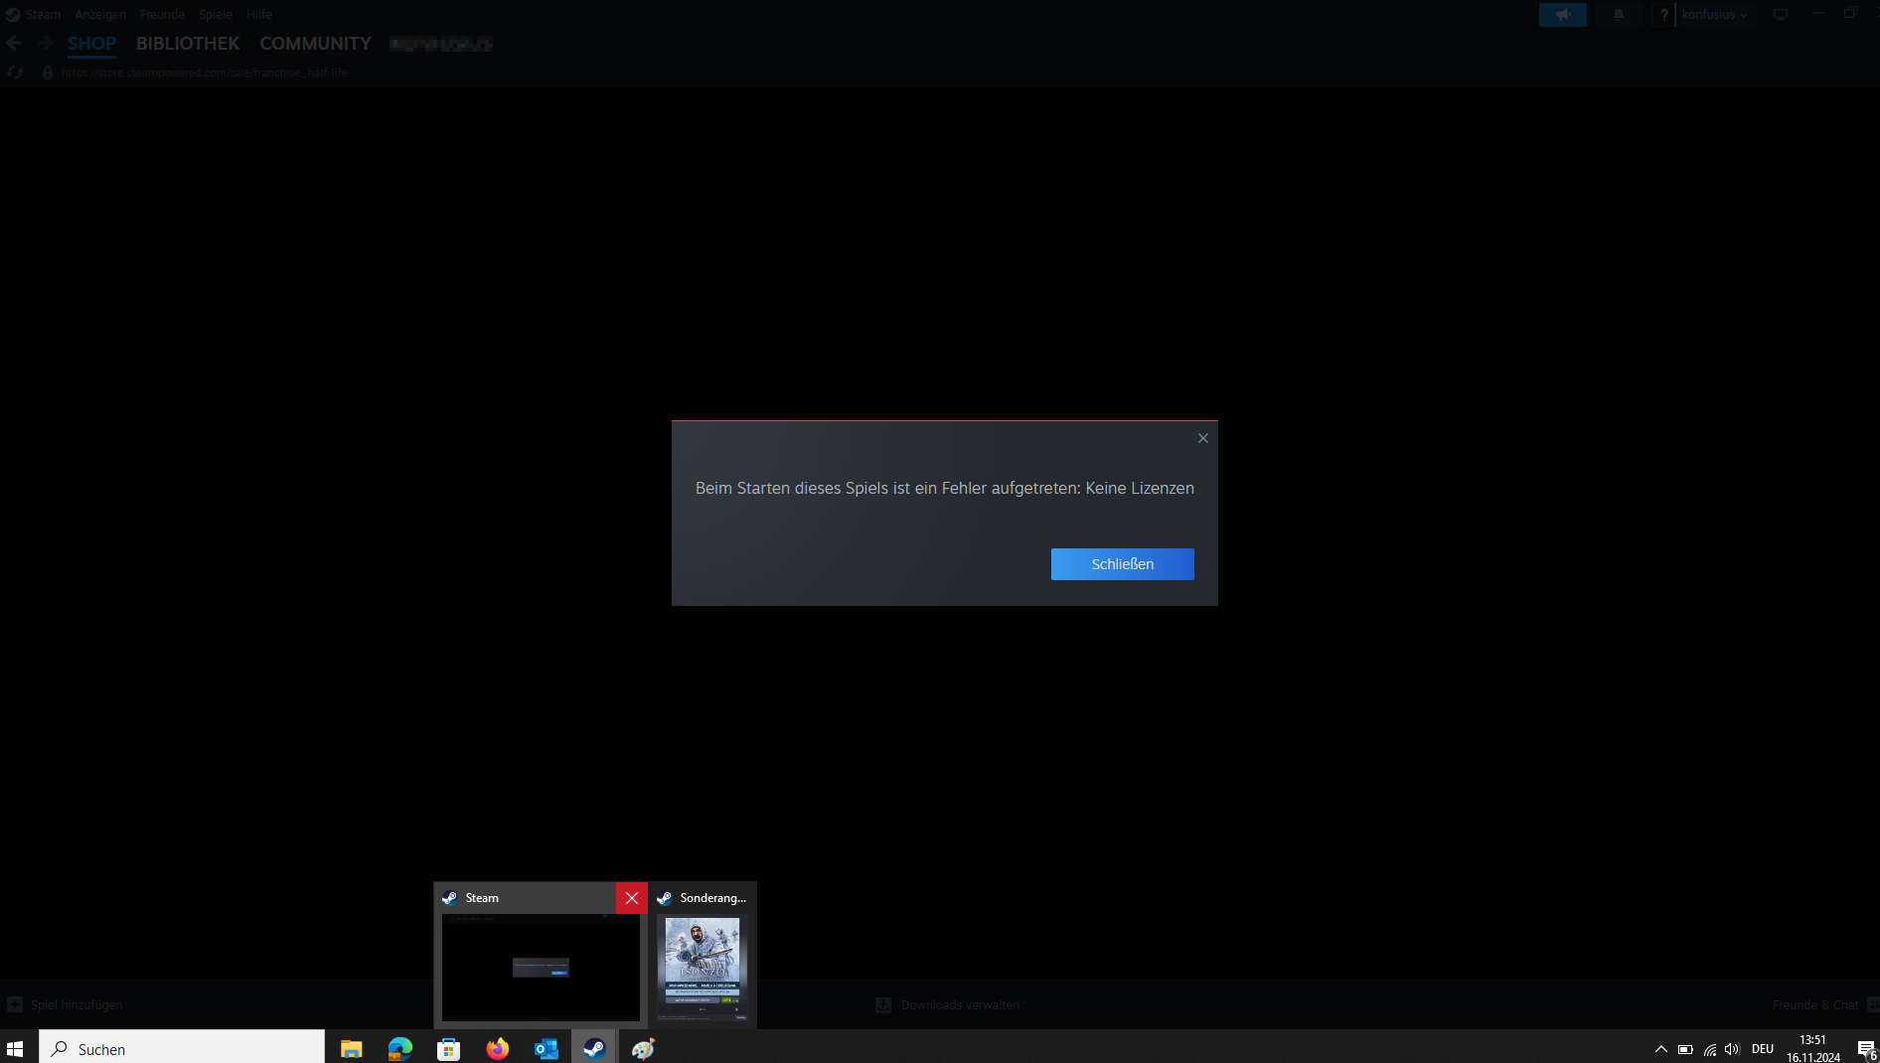This screenshot has width=1880, height=1063.
Task: Click the Steam taskbar icon
Action: coord(594,1049)
